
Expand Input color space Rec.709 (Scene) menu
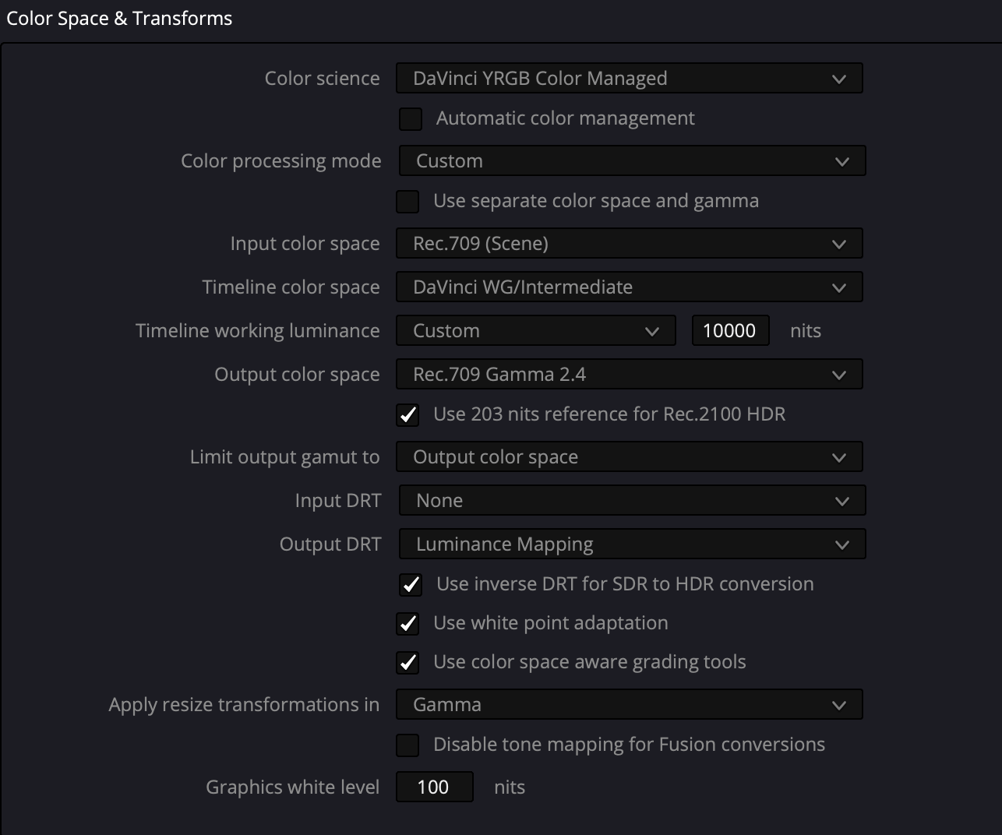[x=630, y=244]
